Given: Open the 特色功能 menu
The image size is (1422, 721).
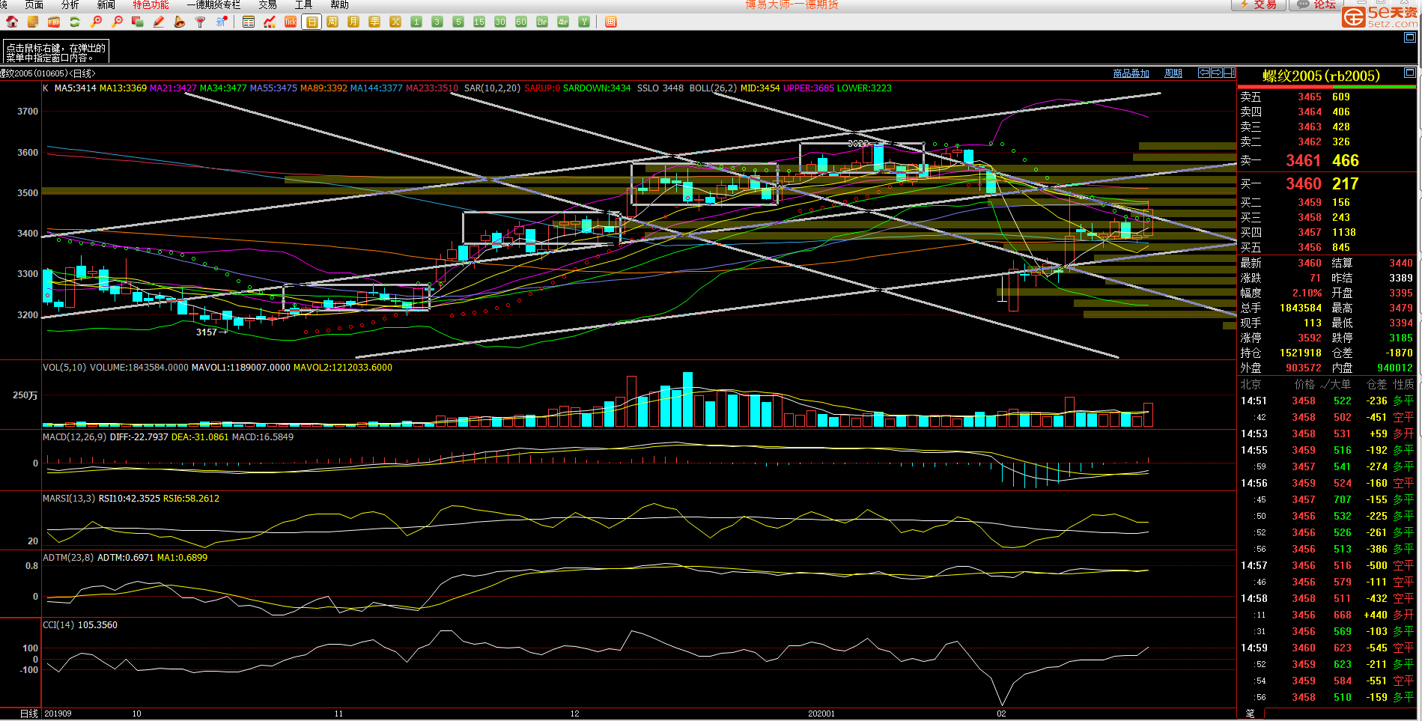Looking at the screenshot, I should point(151,4).
